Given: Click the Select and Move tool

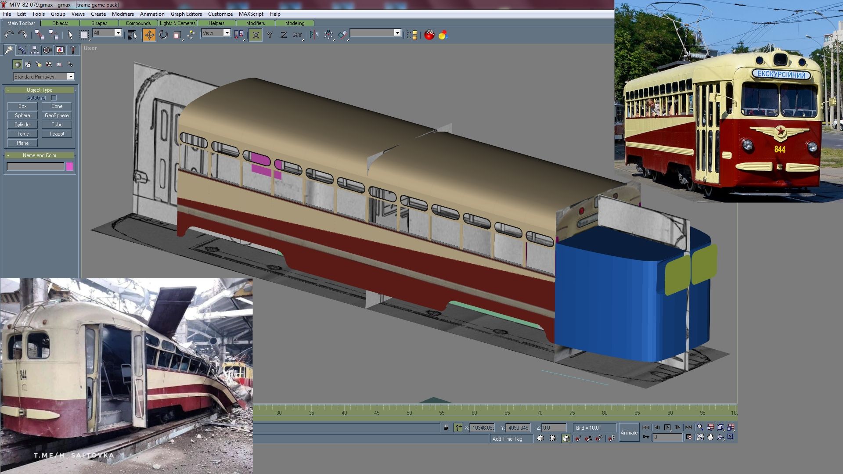Looking at the screenshot, I should [149, 35].
